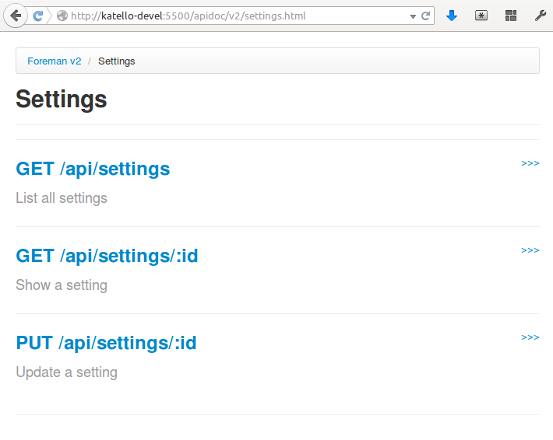Click the large Settings page heading
This screenshot has width=553, height=440.
tap(62, 100)
